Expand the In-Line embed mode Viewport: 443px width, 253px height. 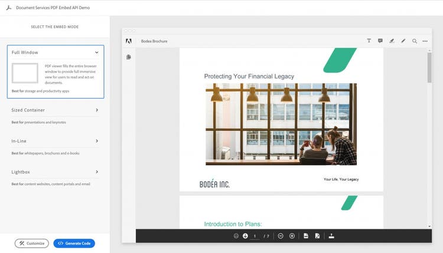pyautogui.click(x=97, y=141)
